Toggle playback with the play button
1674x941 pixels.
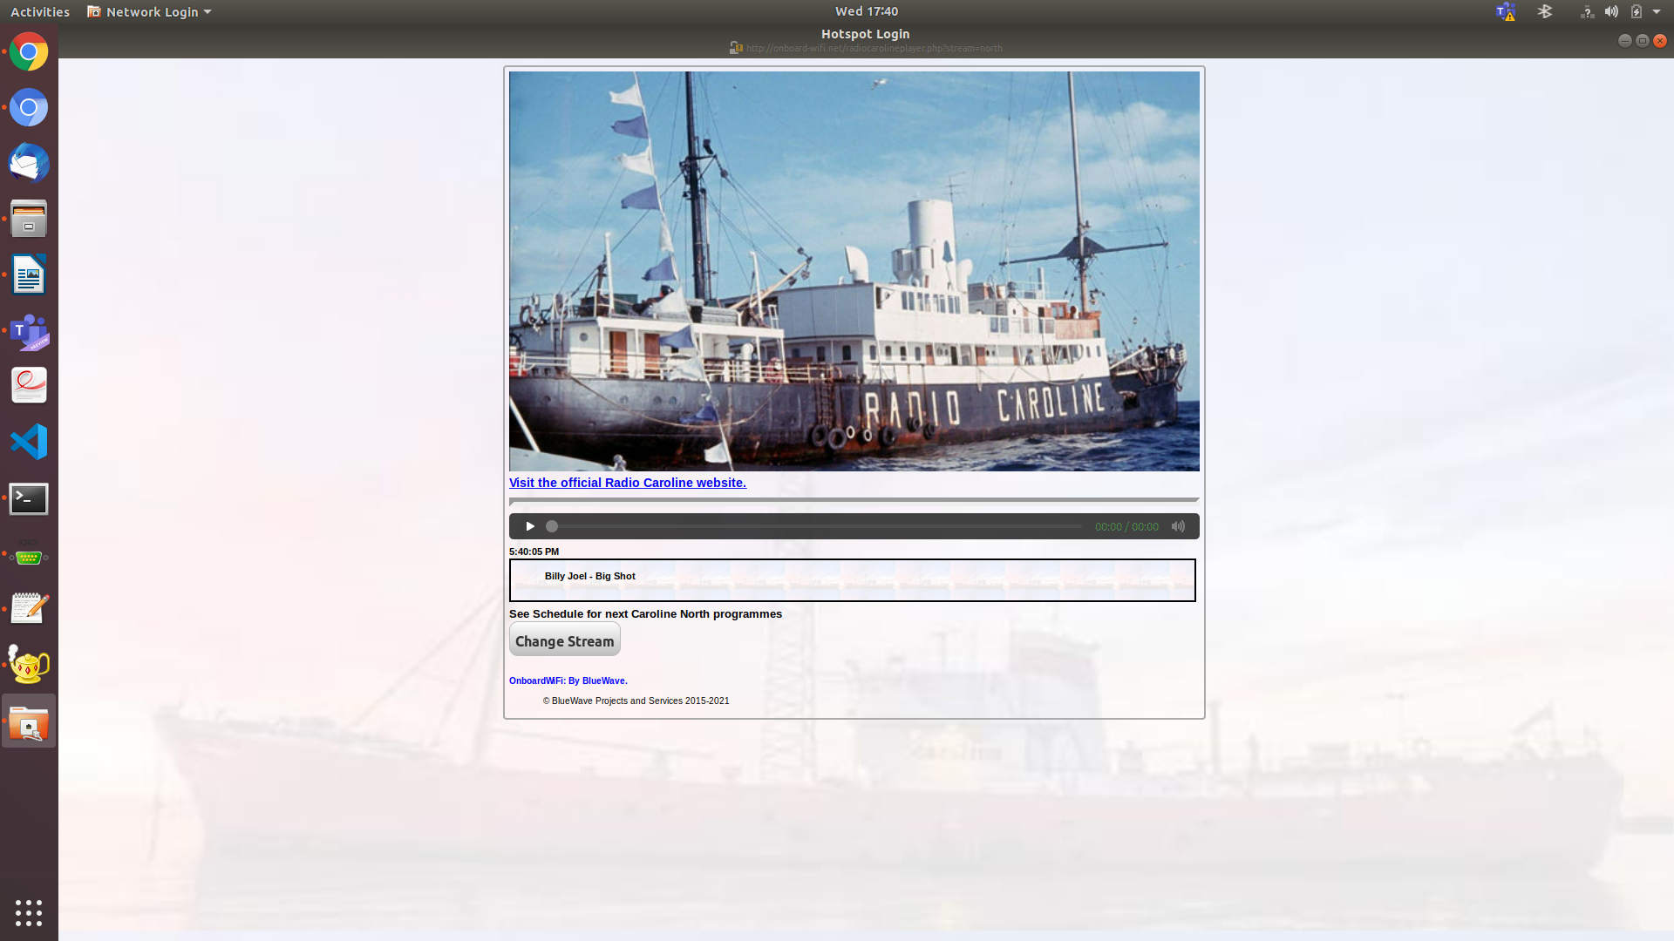[529, 526]
